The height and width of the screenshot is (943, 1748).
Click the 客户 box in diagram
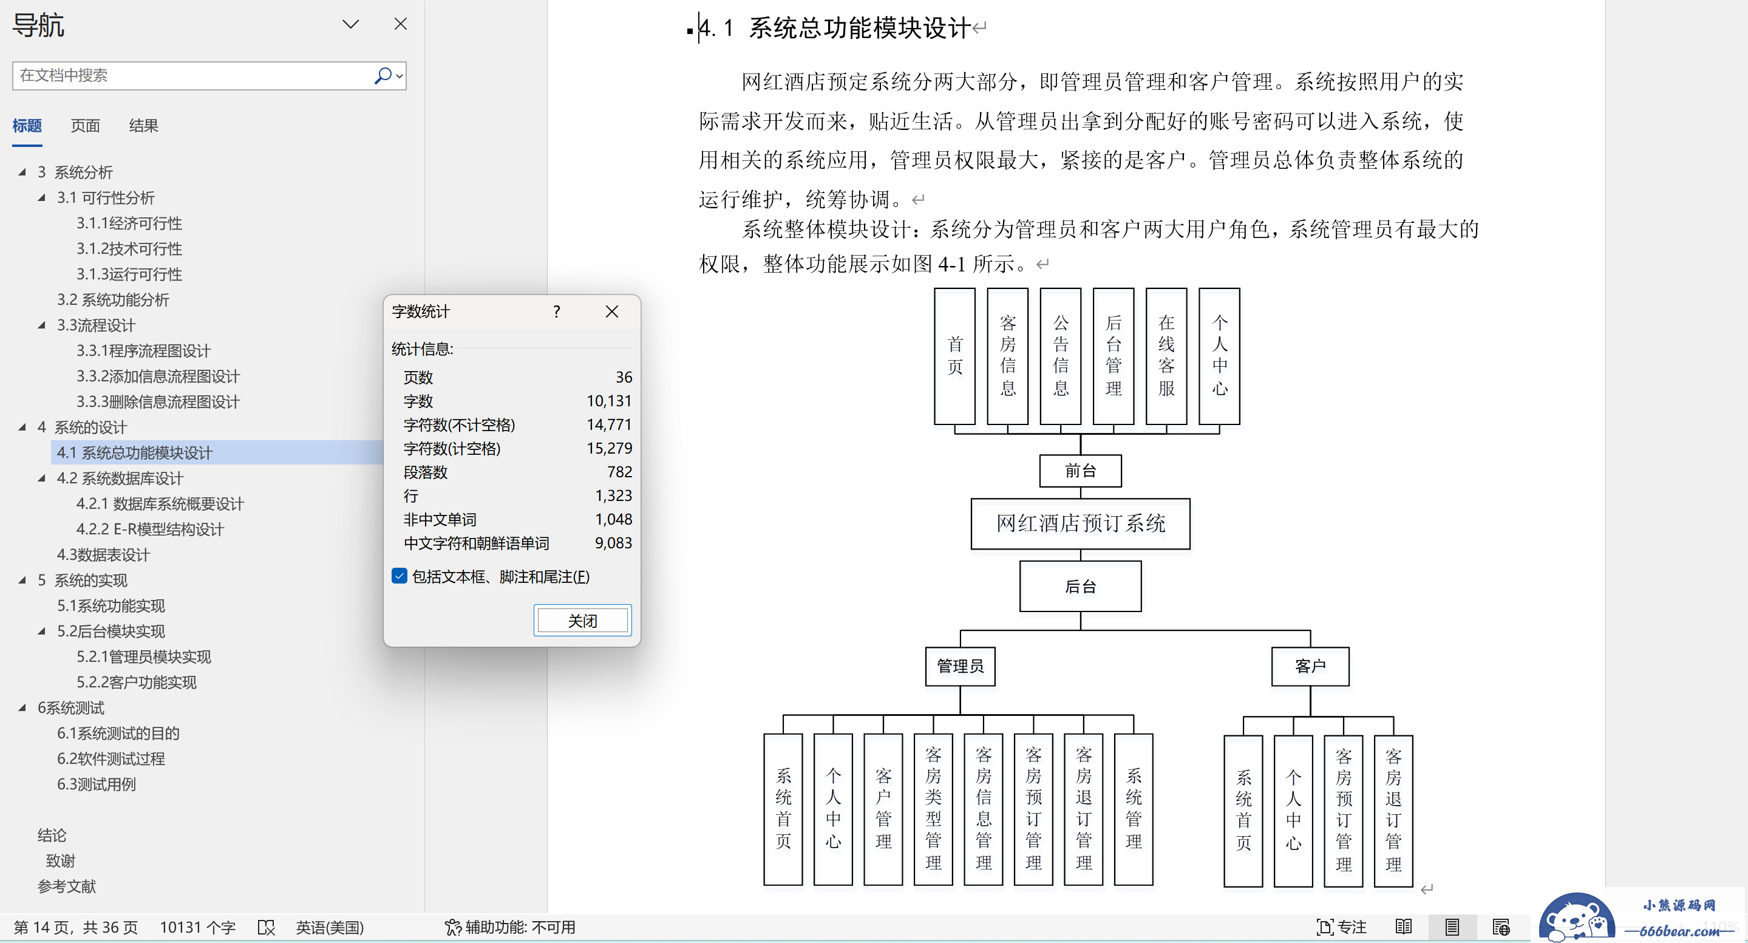point(1310,666)
